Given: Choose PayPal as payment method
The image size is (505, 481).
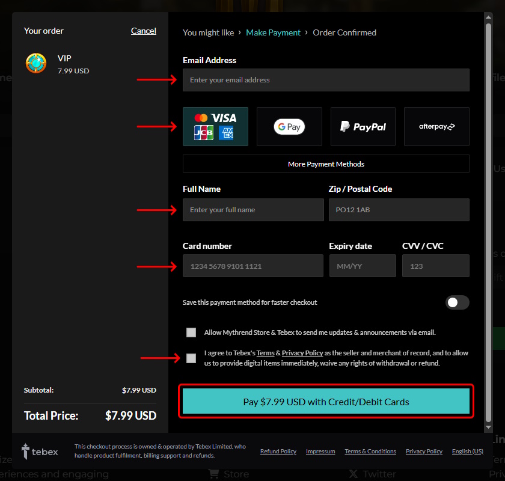Looking at the screenshot, I should 363,127.
